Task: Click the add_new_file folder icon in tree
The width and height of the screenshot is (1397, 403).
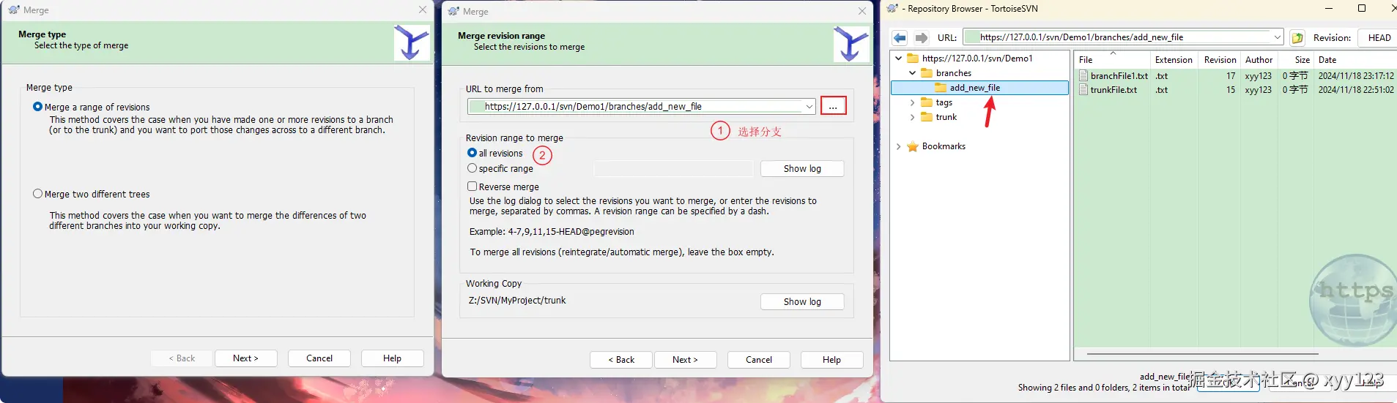Action: 941,88
